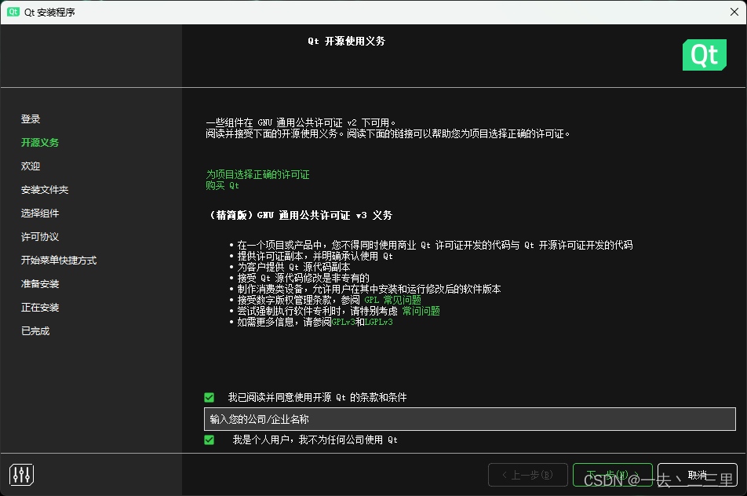Focus the company/business name input field
The image size is (747, 496).
point(470,419)
